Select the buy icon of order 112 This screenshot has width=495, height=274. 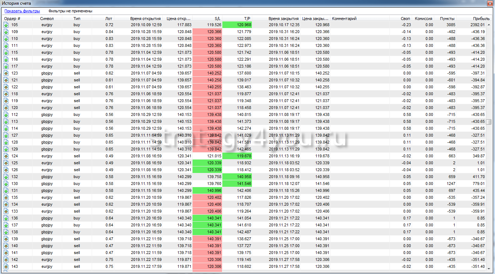6,114
